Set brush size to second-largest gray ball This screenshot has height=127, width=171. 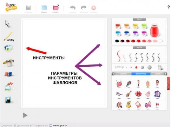pyautogui.click(x=142, y=67)
